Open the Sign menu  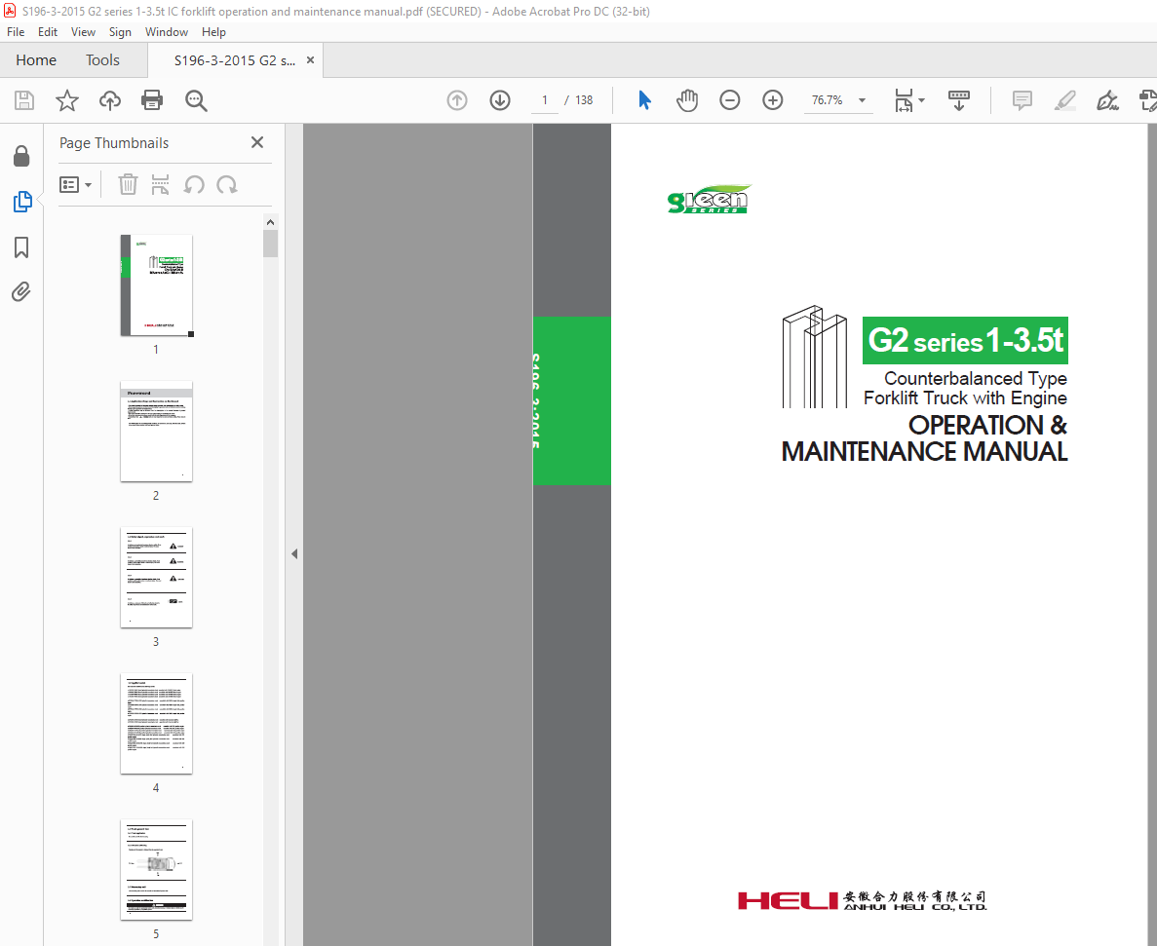pyautogui.click(x=120, y=32)
